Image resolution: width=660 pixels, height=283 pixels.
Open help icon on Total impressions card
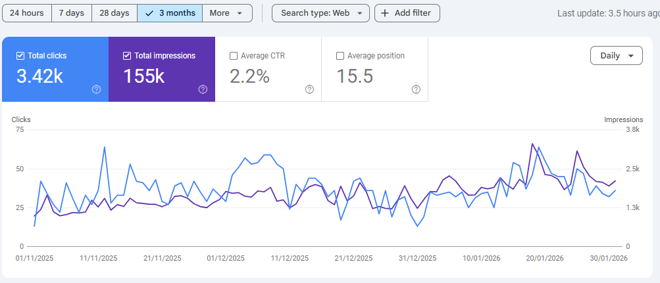click(203, 89)
